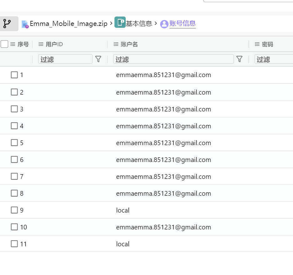Viewport: 293px width, 275px height.
Task: Click the avatar icon beside 账号信息
Action: (x=164, y=24)
